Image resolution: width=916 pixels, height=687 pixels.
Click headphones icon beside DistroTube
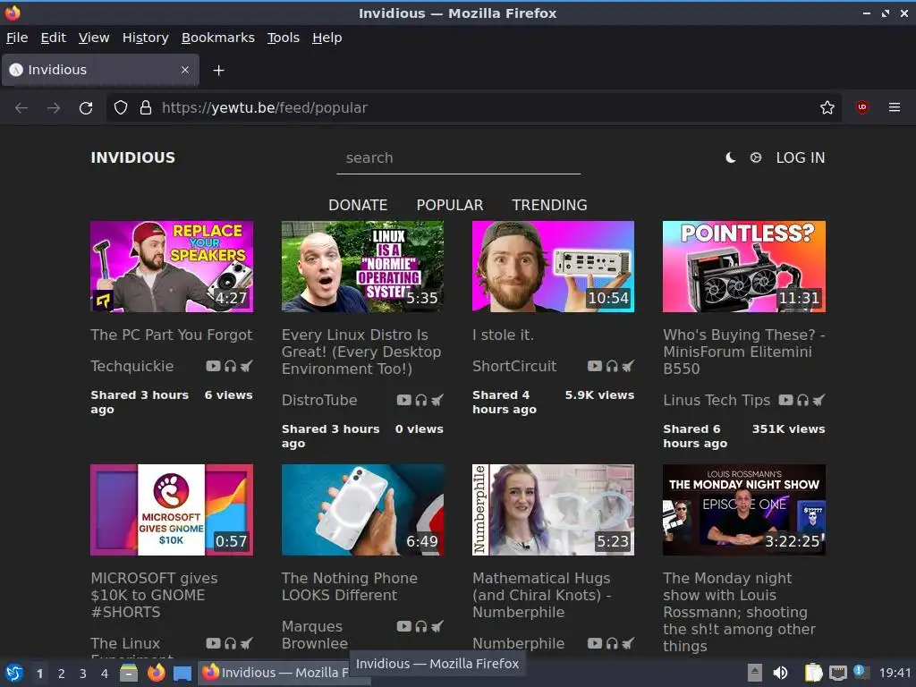tap(421, 400)
